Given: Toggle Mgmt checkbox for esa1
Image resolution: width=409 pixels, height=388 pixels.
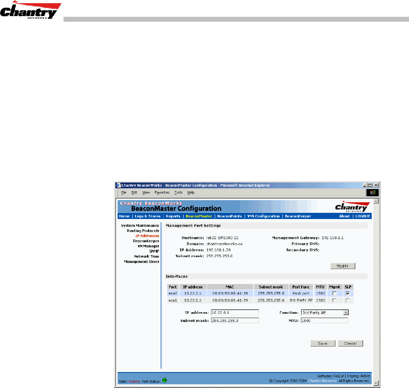Looking at the screenshot, I should pyautogui.click(x=334, y=300).
